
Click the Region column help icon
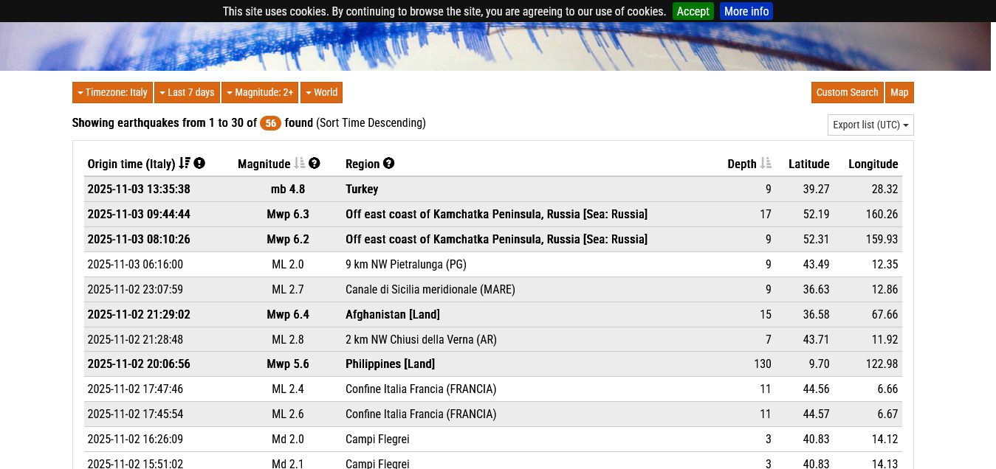389,164
